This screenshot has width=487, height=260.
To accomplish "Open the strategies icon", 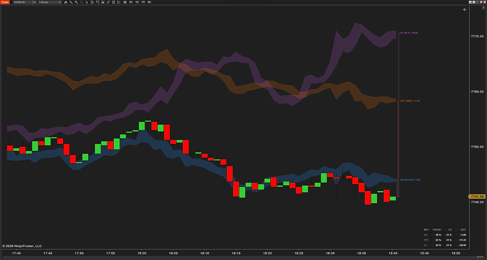I will click(x=108, y=2).
